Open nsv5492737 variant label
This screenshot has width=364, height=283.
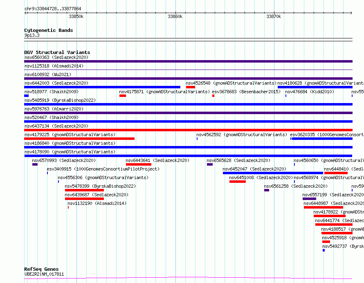[x=343, y=246]
